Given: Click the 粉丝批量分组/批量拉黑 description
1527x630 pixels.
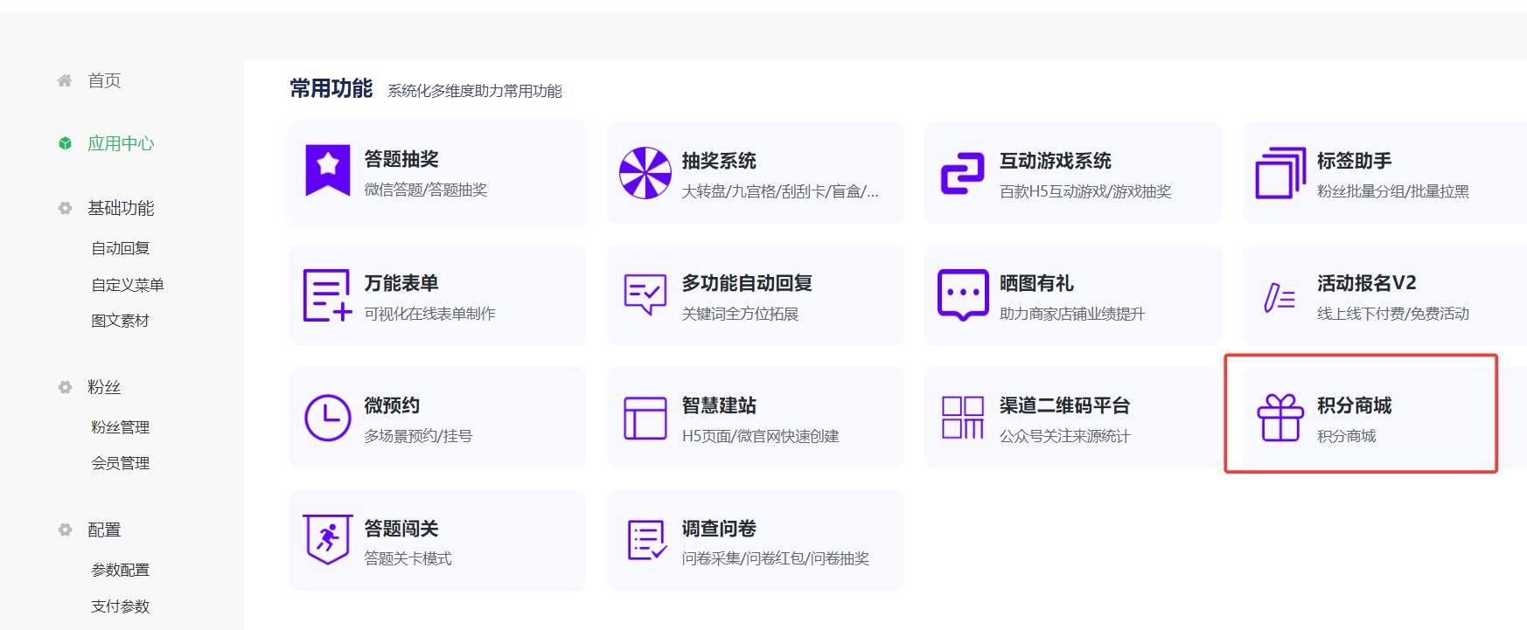Looking at the screenshot, I should click(x=1393, y=191).
